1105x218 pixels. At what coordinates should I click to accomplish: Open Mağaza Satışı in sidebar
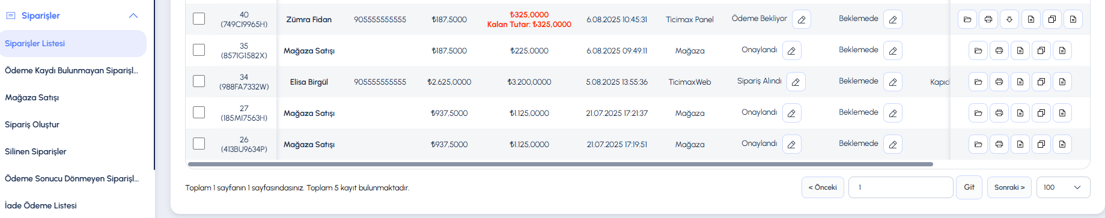click(x=32, y=97)
